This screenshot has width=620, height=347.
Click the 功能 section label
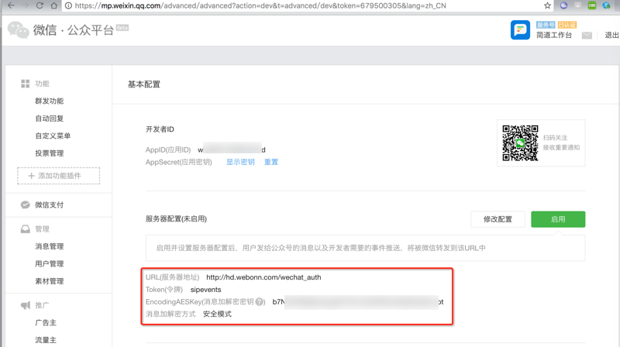click(x=43, y=84)
